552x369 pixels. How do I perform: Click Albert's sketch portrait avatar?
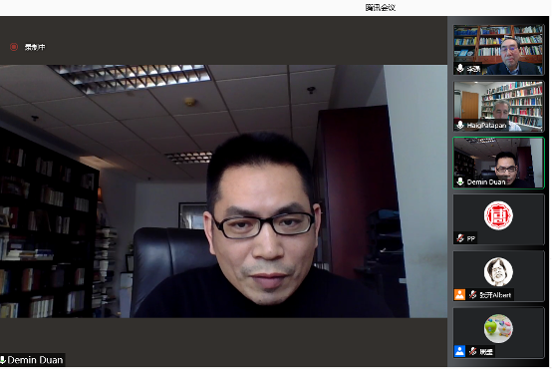(498, 271)
